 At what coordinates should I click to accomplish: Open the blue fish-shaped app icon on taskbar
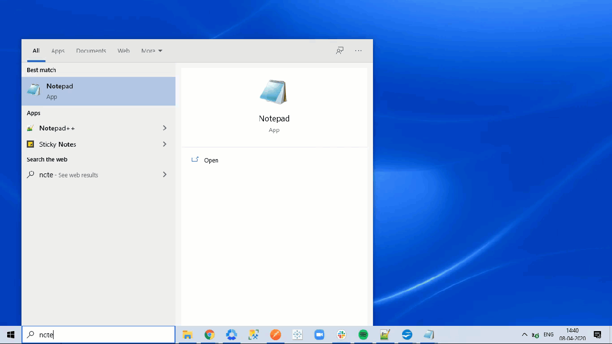[x=407, y=335]
